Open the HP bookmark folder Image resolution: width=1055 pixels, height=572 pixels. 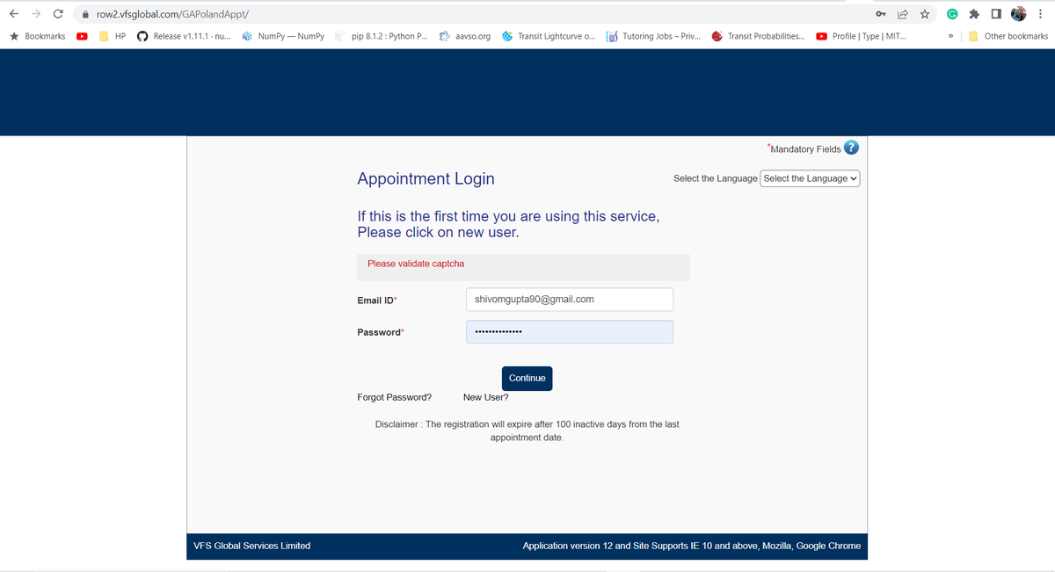113,36
